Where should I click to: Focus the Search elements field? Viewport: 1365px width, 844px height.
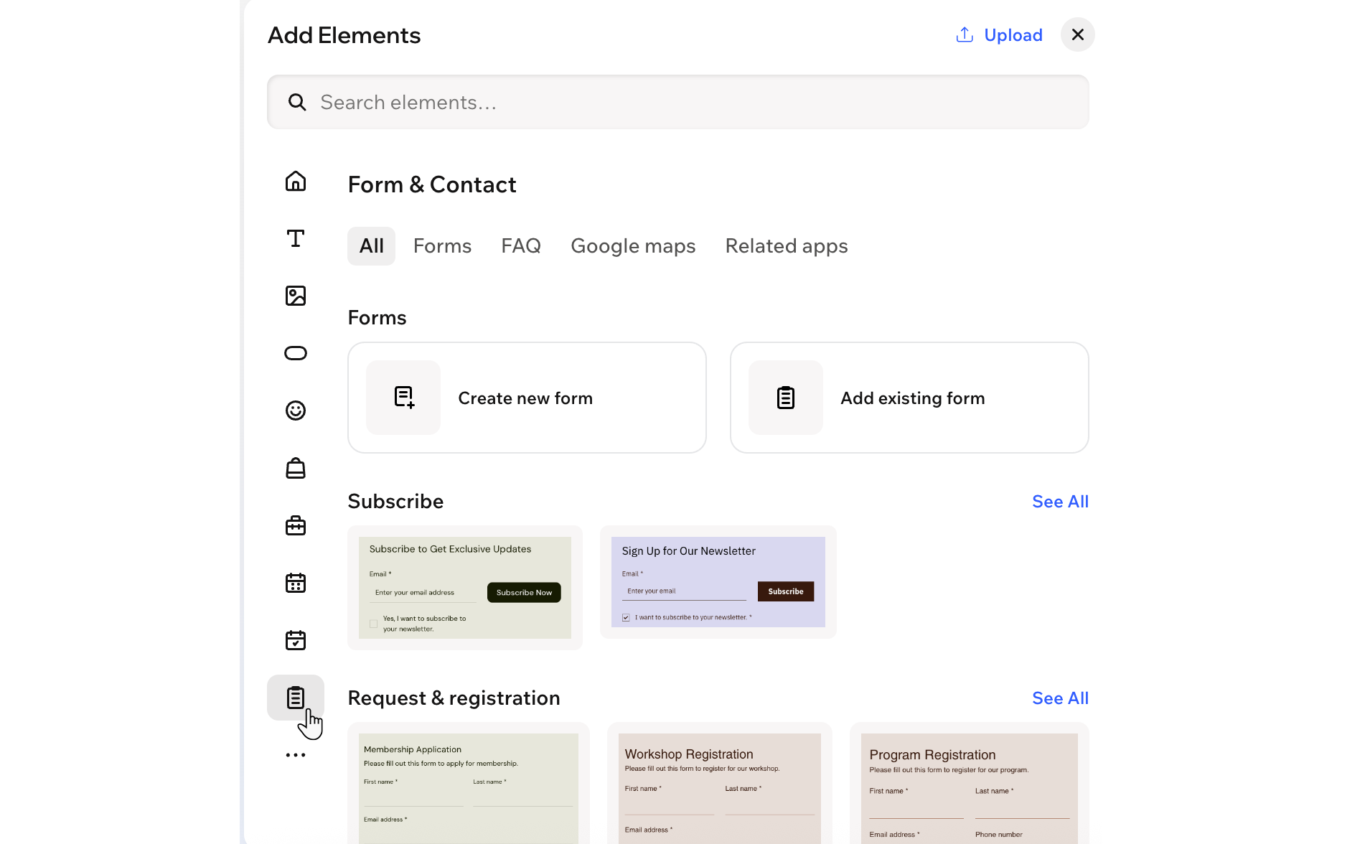(678, 102)
